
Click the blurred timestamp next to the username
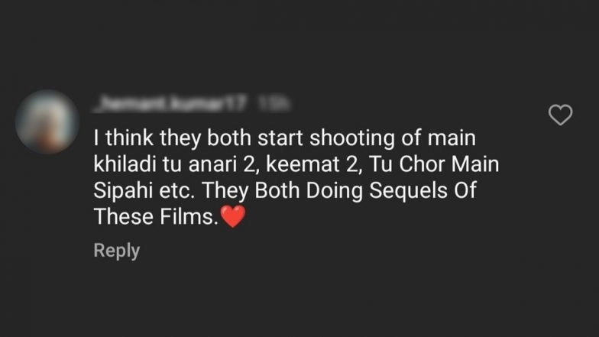pyautogui.click(x=274, y=103)
